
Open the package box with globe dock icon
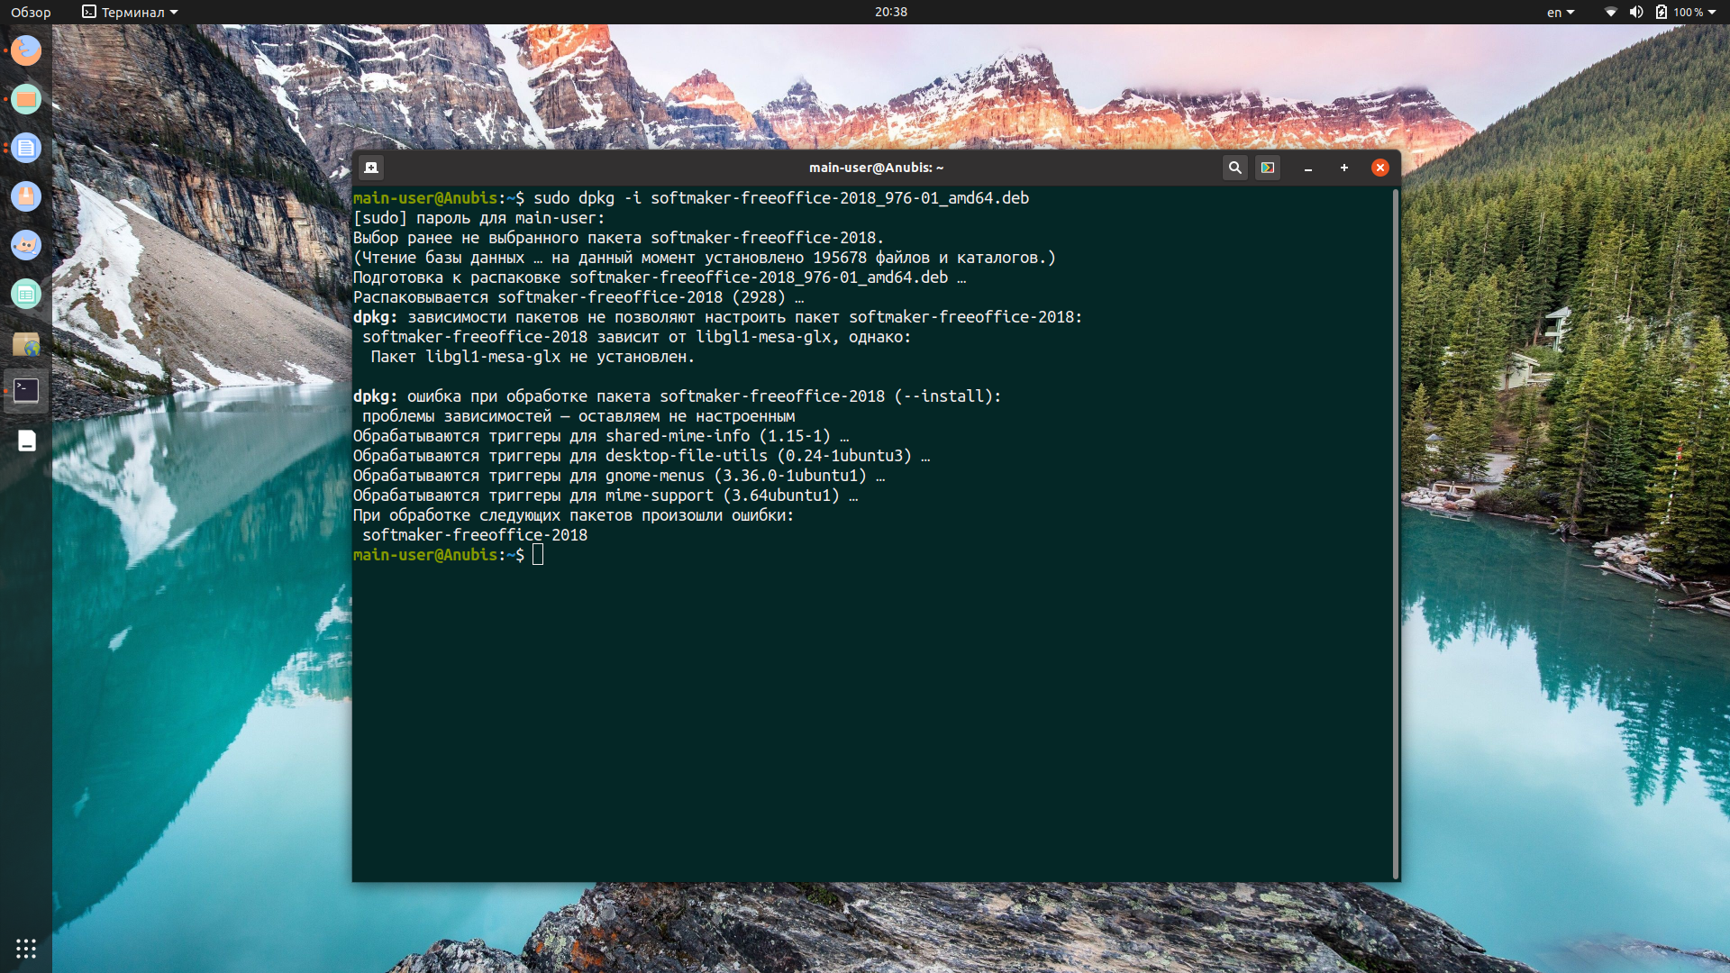[x=26, y=343]
